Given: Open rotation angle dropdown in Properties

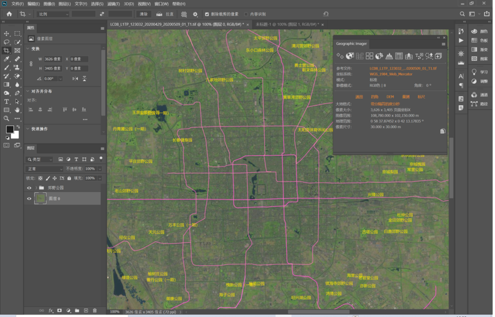Looking at the screenshot, I should [x=60, y=79].
